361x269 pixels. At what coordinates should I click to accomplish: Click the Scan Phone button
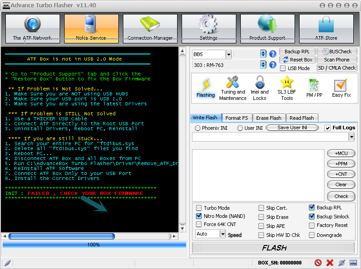tap(337, 60)
